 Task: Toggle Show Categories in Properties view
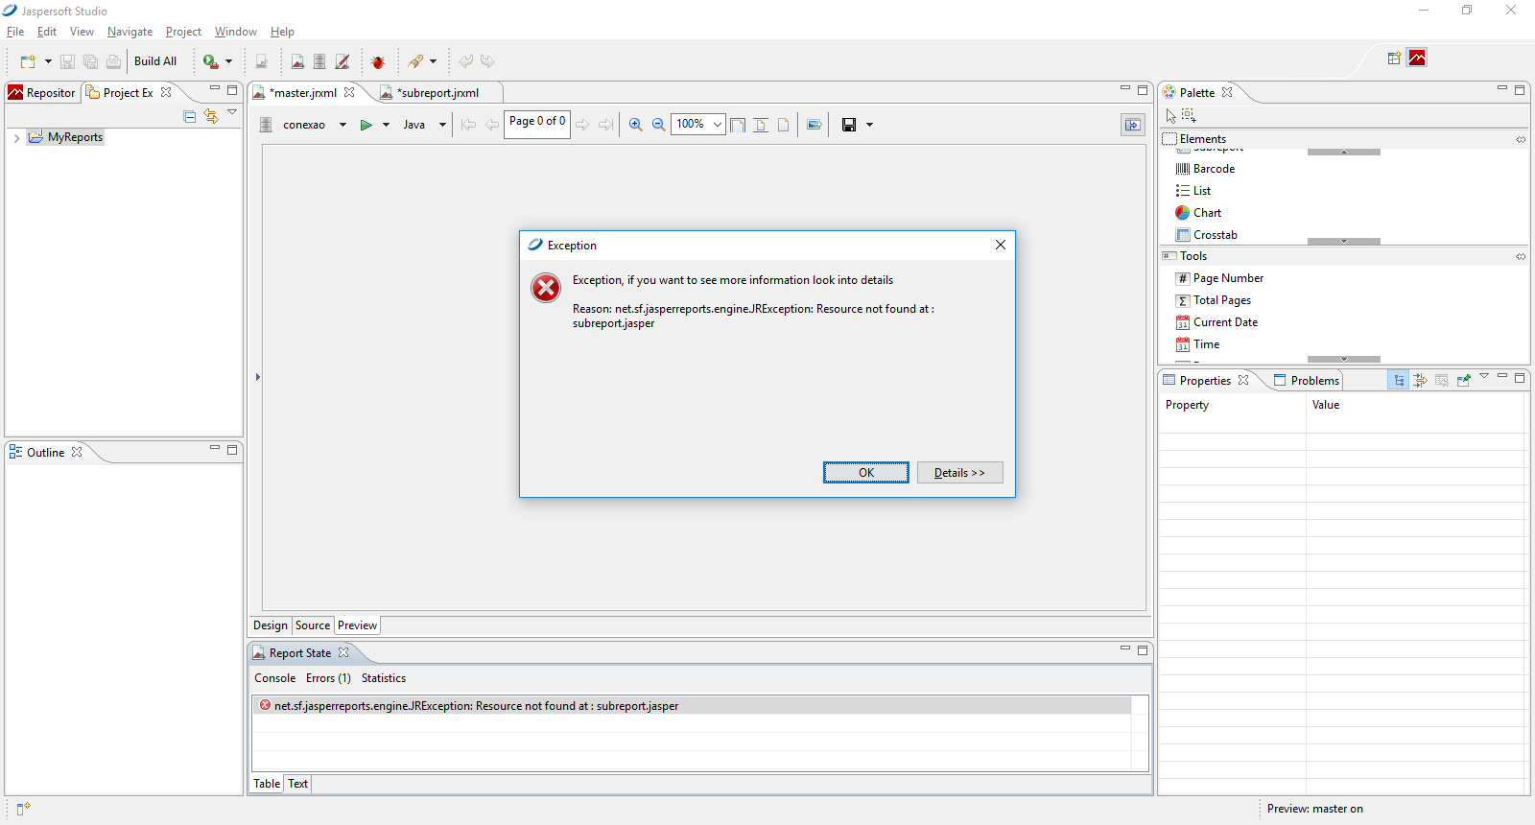coord(1399,381)
